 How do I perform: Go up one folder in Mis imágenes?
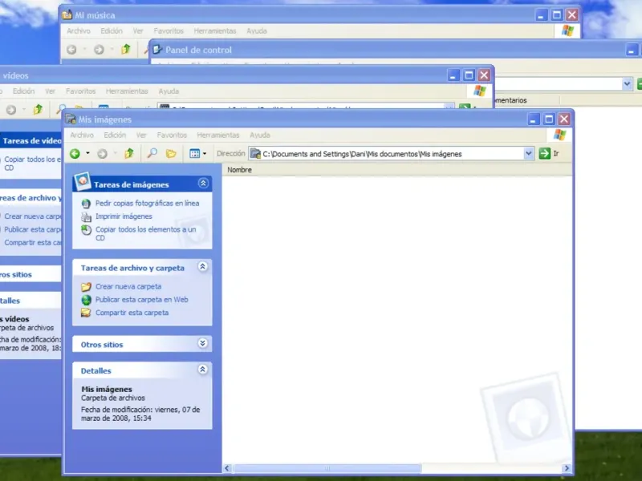tap(129, 154)
